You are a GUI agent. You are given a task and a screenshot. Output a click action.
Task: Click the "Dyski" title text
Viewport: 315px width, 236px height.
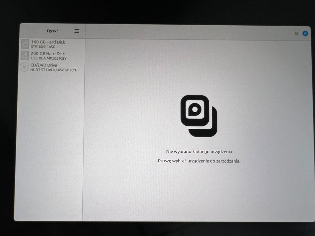coord(52,31)
